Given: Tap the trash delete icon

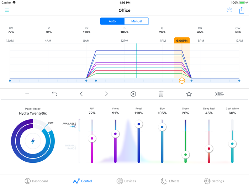Looking at the screenshot, I should (x=161, y=94).
